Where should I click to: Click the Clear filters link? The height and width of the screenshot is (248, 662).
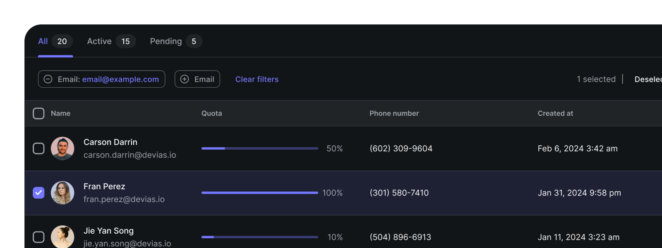257,79
